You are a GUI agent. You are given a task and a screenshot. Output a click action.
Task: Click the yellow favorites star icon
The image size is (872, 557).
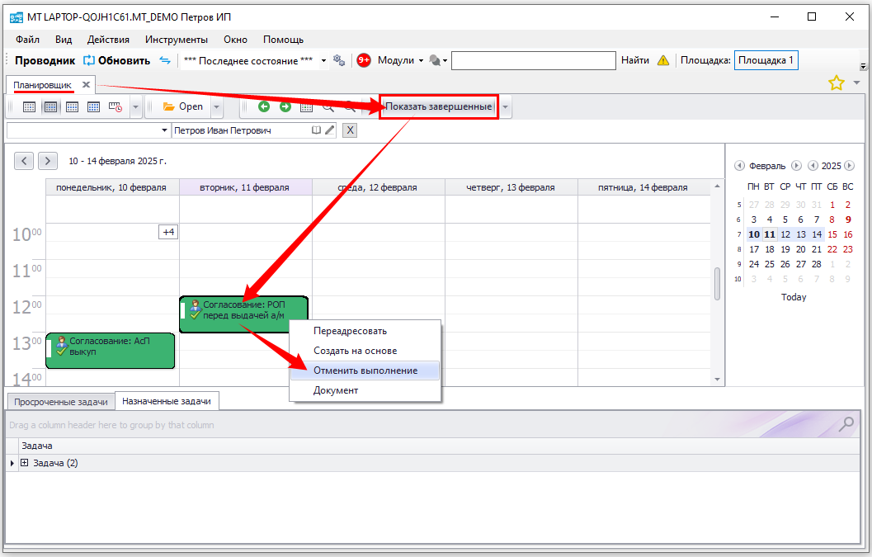coord(836,83)
